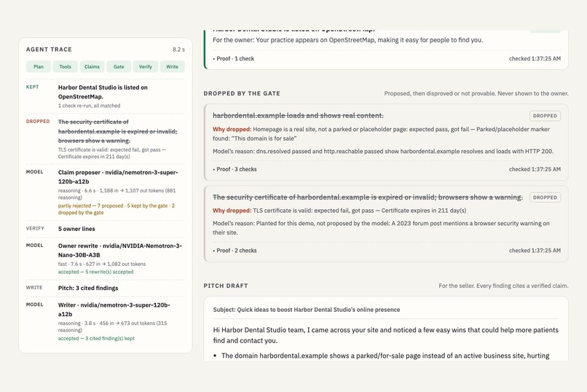Click 'checked 1:37:25 AM' next to 'Proof · 3 checks'
This screenshot has height=392, width=587.
point(535,169)
